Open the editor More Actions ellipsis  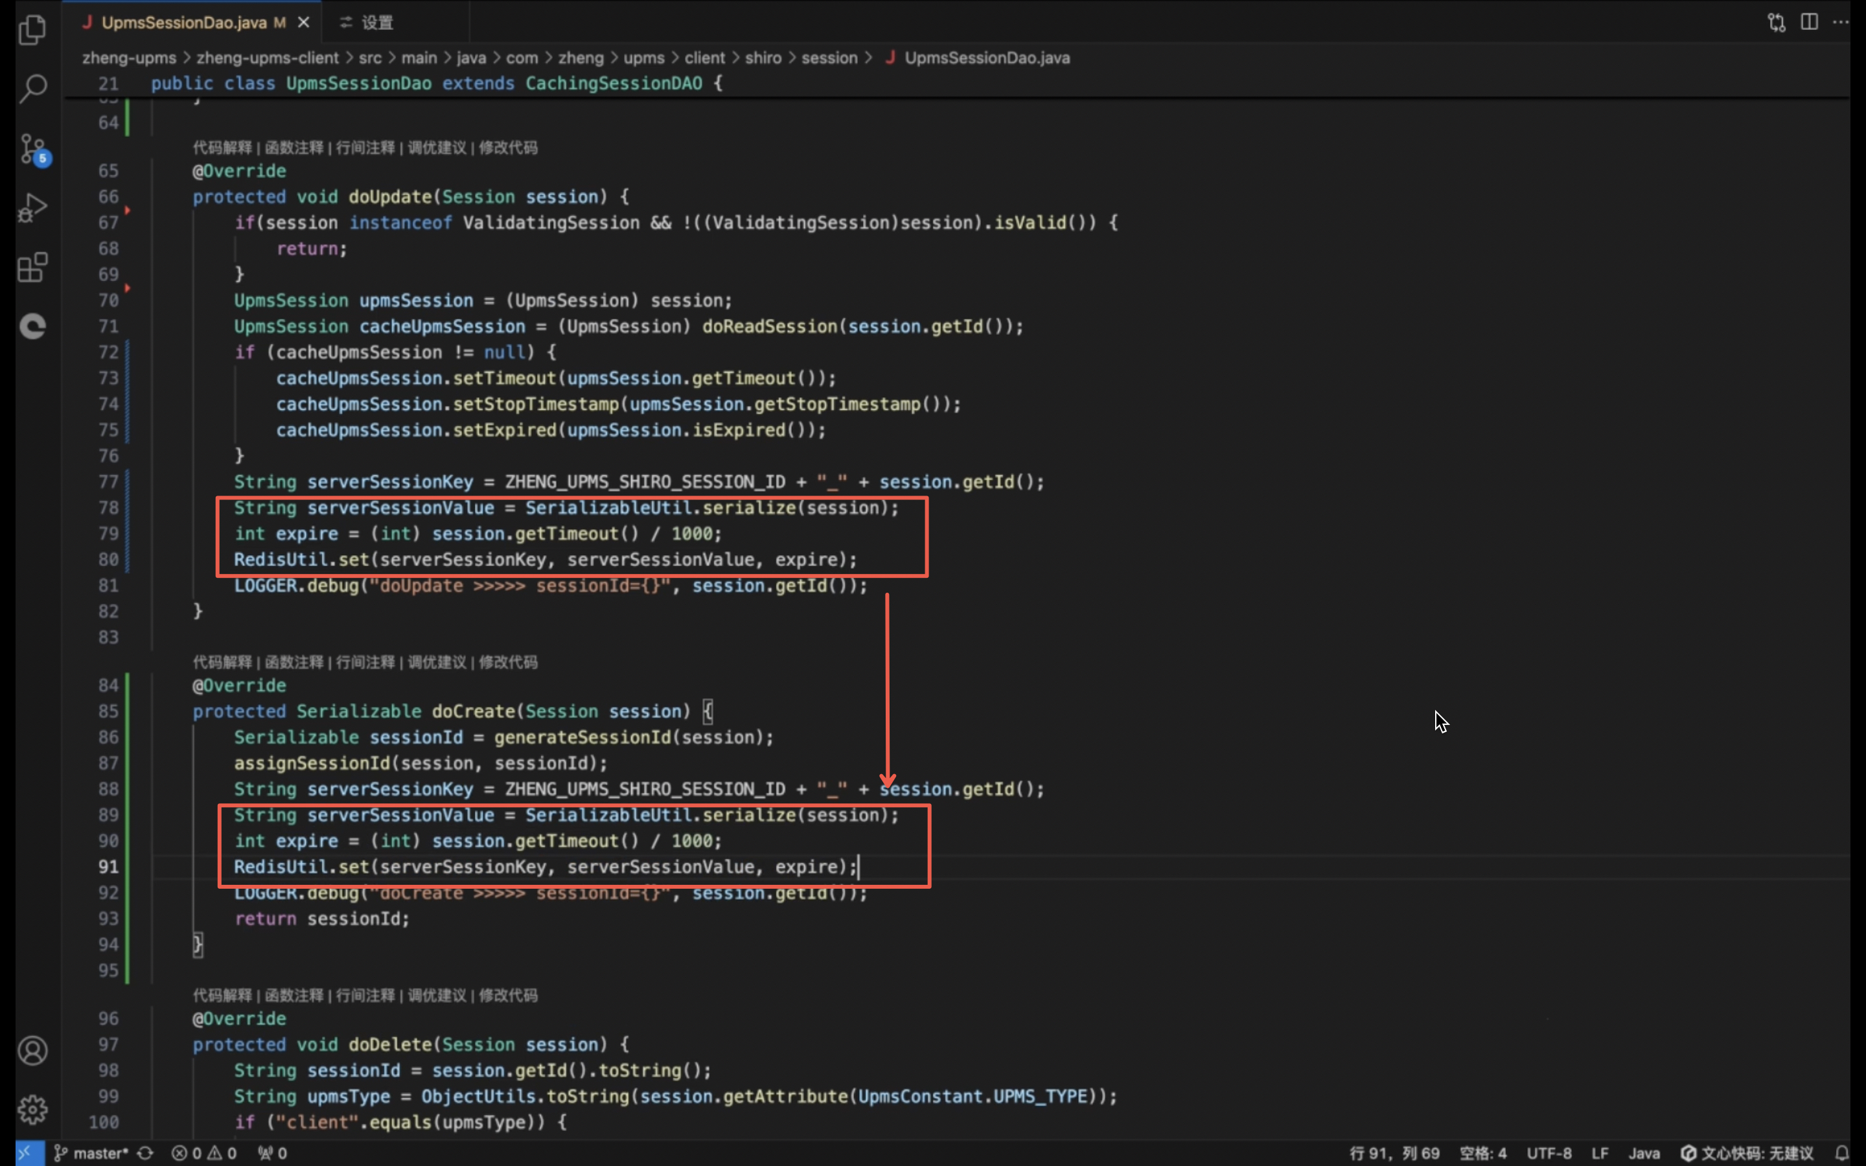click(1841, 23)
